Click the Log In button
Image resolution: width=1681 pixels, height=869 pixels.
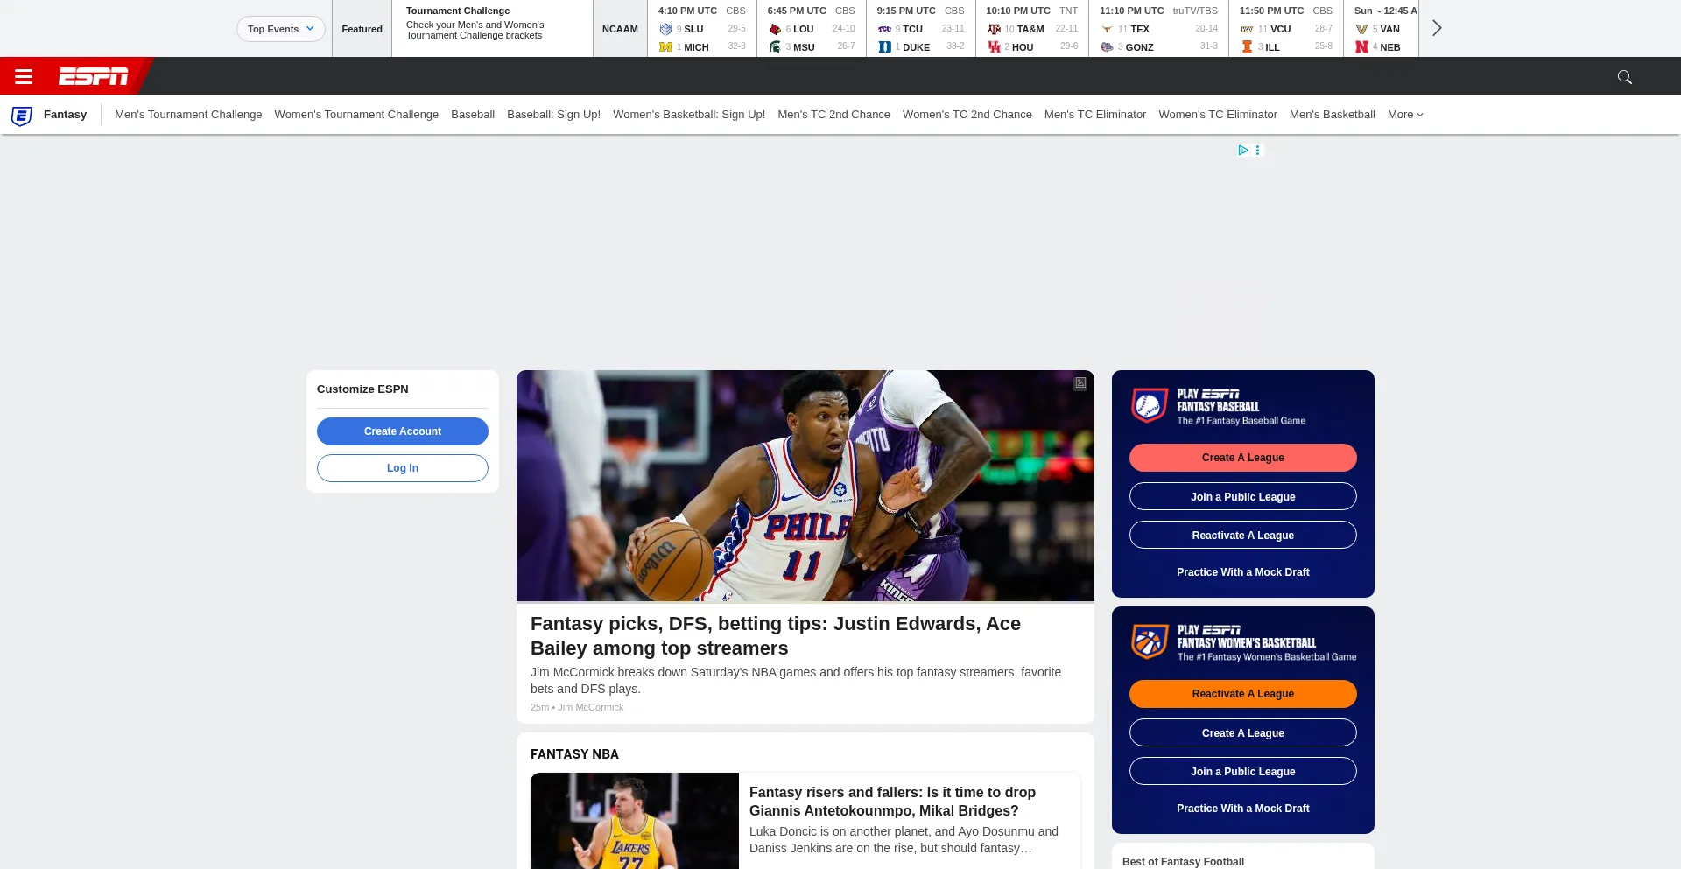click(403, 468)
